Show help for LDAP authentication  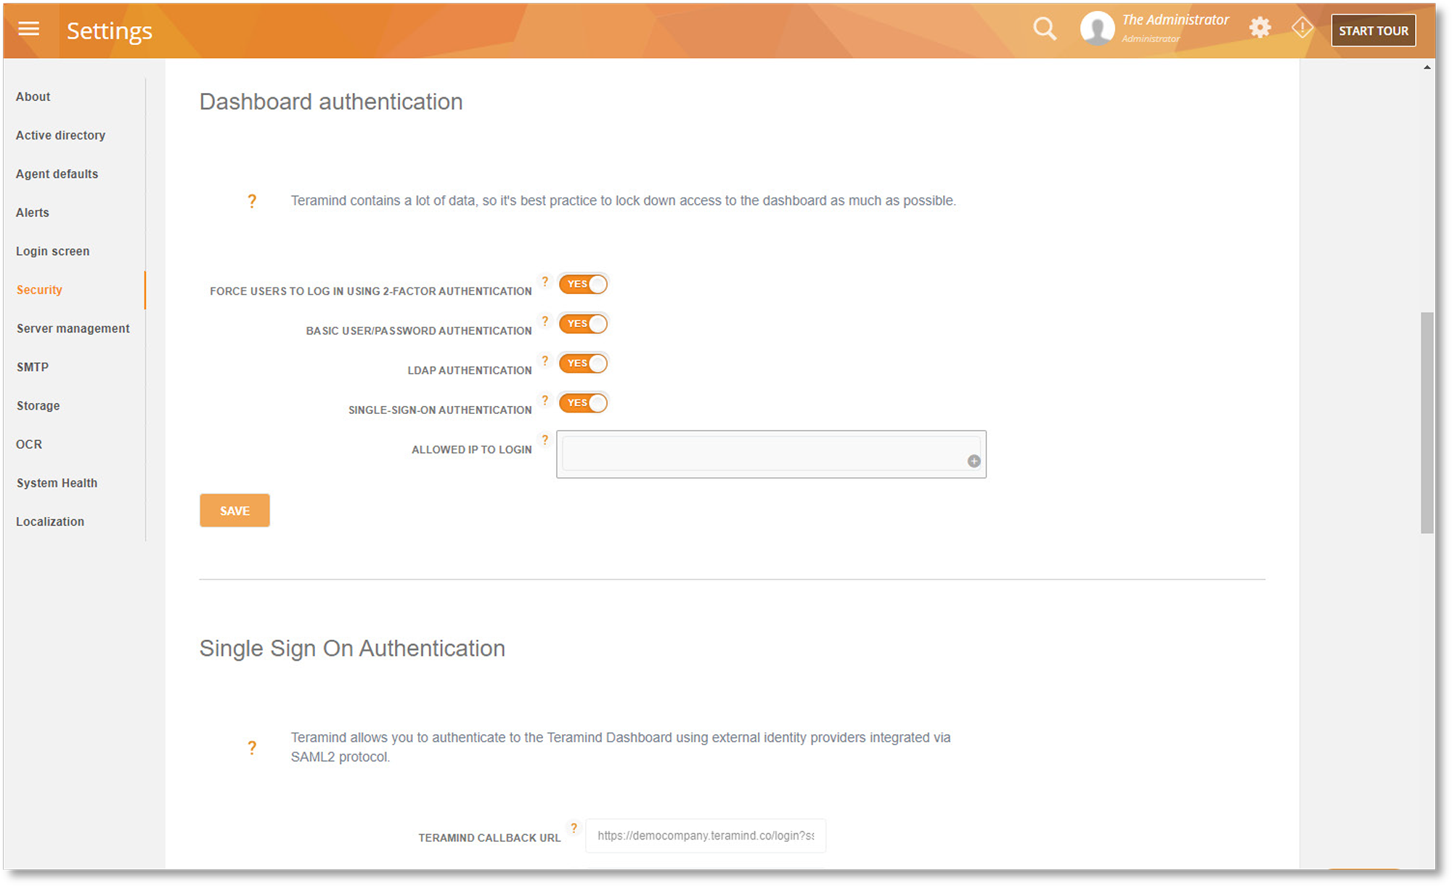tap(545, 361)
